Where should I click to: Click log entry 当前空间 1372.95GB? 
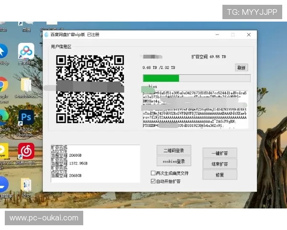pyautogui.click(x=69, y=163)
